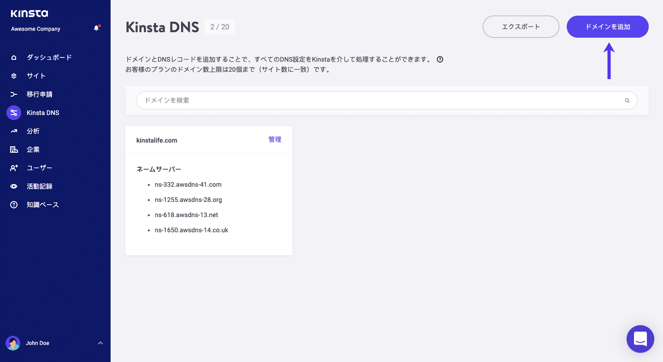Open the analytics (分析) icon
The height and width of the screenshot is (362, 663).
click(x=13, y=131)
